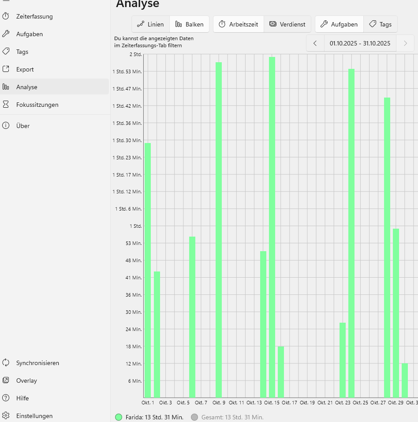The width and height of the screenshot is (418, 422).
Task: Click the Fokussitzungen hourglass icon
Action: (x=6, y=105)
